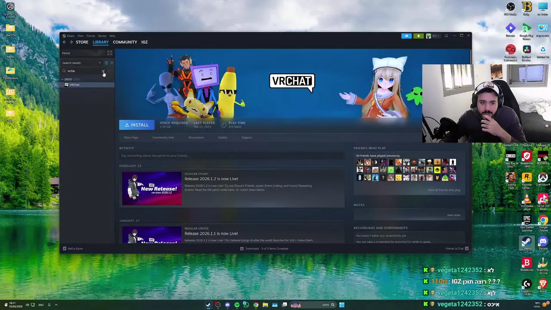Open VLC media player desktop shortcut
Viewport: 551px width, 310px height.
527,202
